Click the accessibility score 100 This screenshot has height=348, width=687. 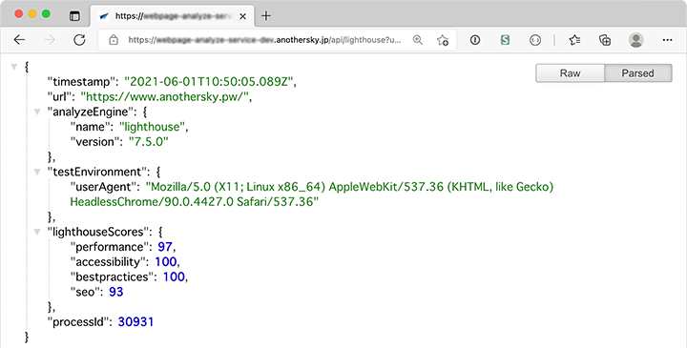coord(166,262)
